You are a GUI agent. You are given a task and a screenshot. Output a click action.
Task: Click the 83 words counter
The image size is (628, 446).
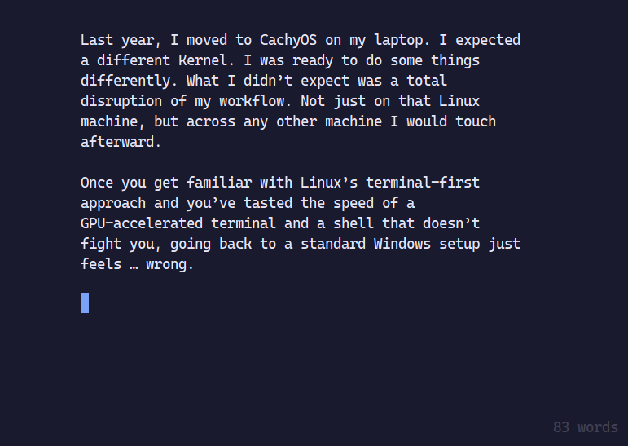(x=585, y=427)
